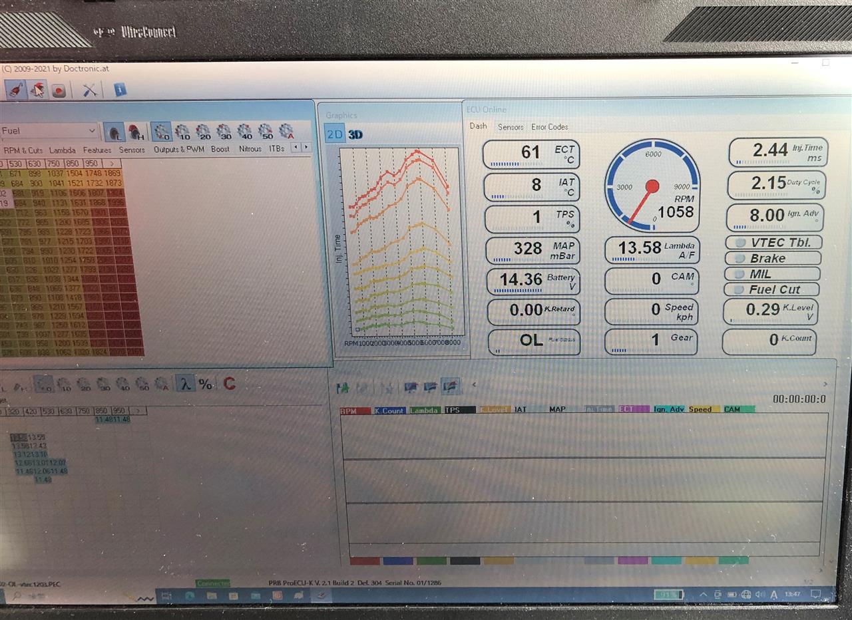Open the Dash tab in ECU Online
Viewport: 852px width, 620px height.
(478, 126)
